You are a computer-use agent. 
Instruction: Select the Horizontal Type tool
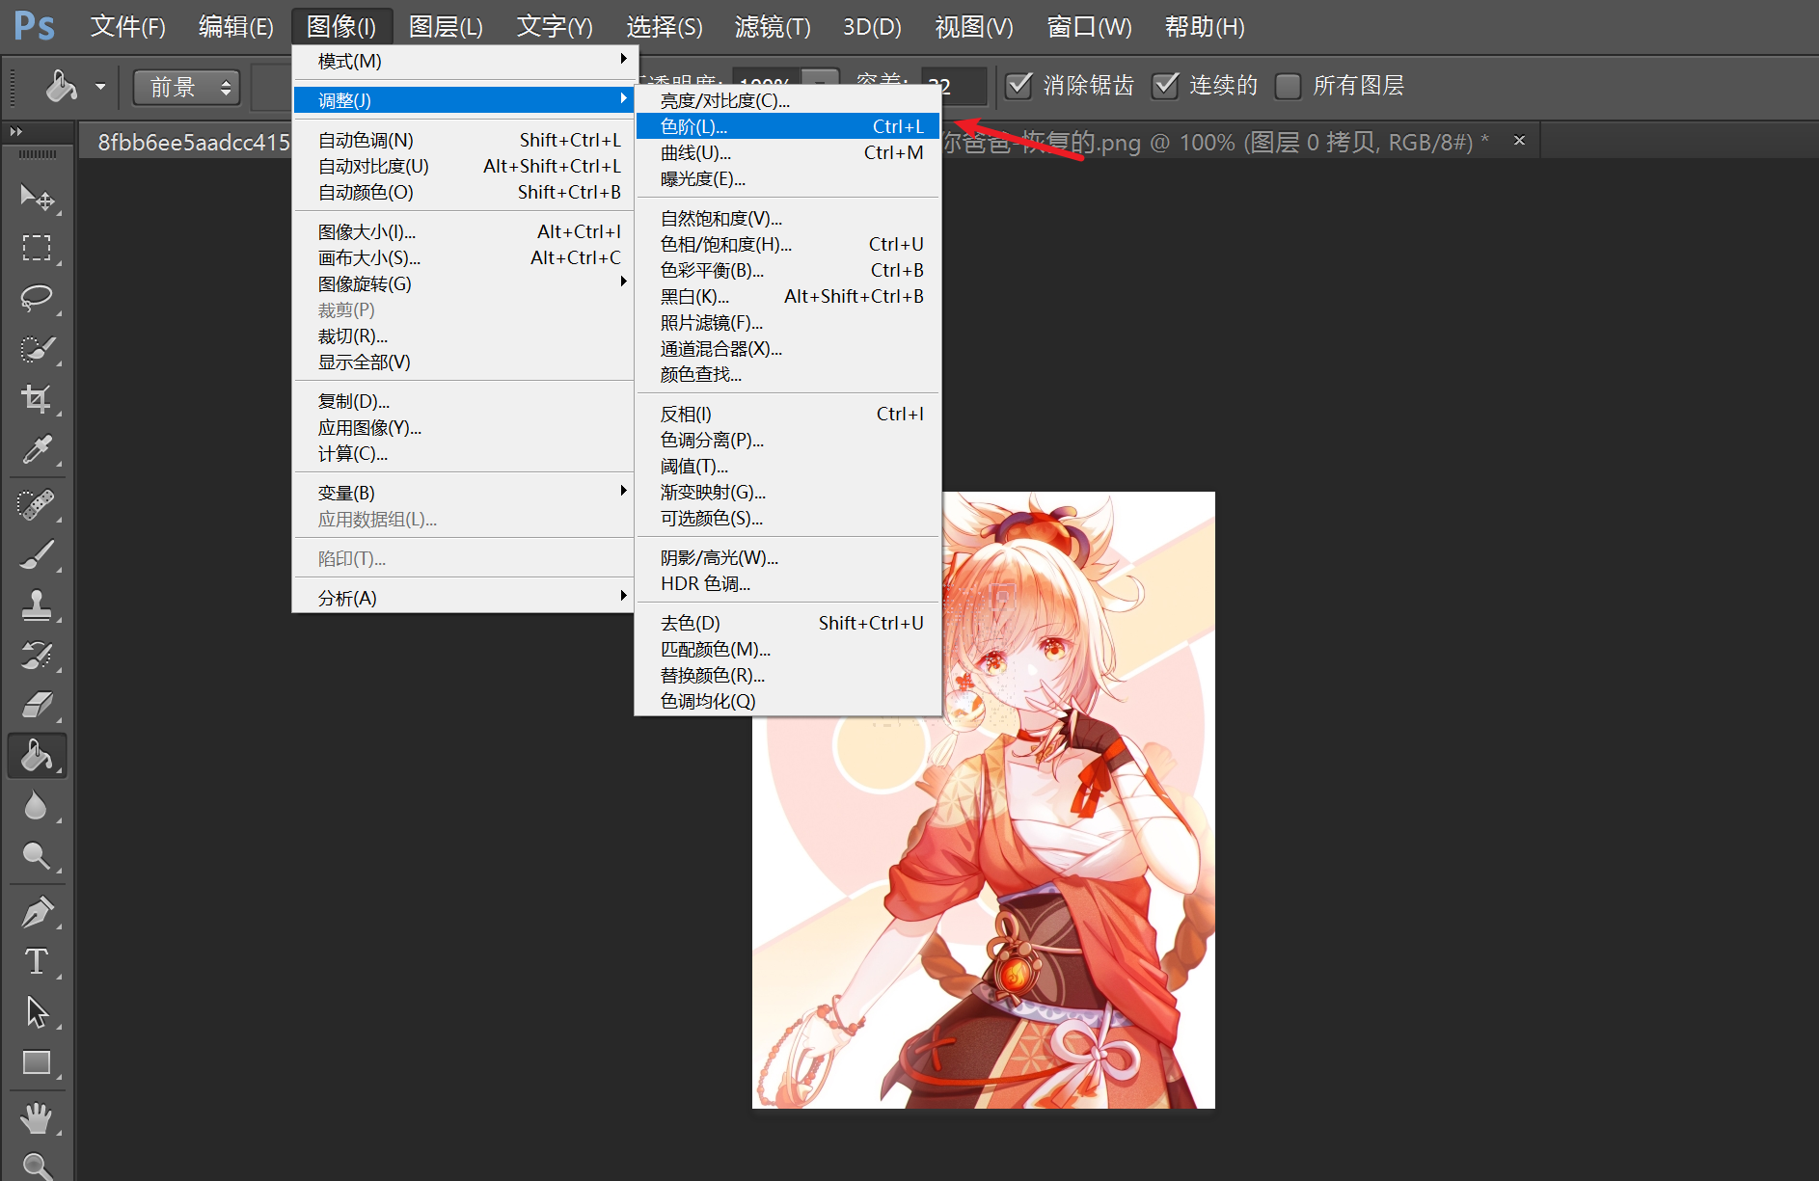click(x=37, y=961)
